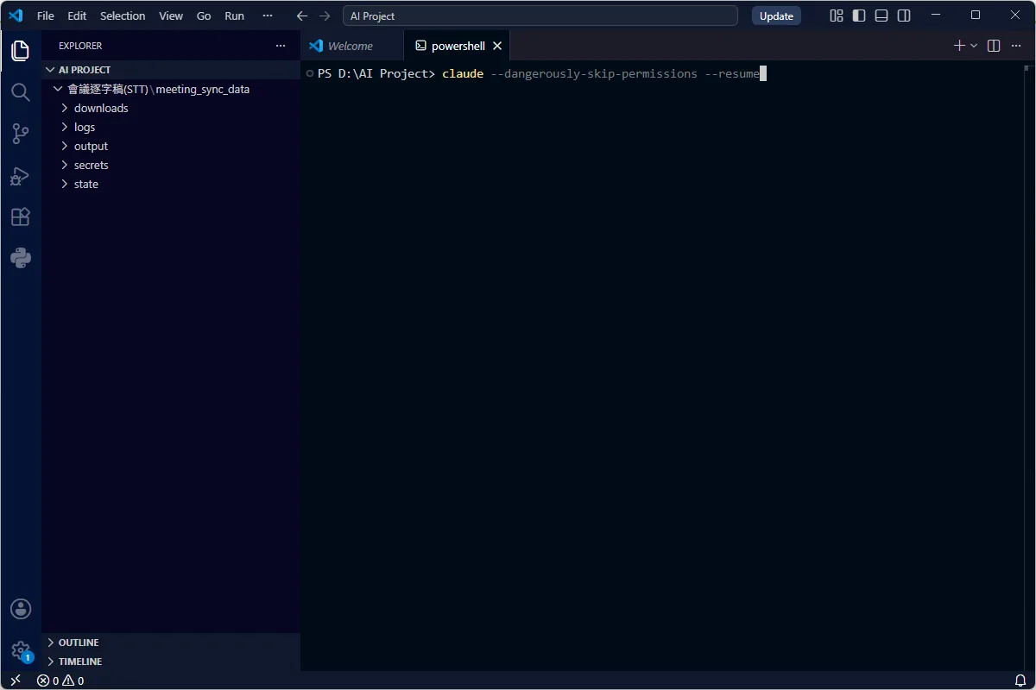Go back with the left arrow

coord(302,16)
